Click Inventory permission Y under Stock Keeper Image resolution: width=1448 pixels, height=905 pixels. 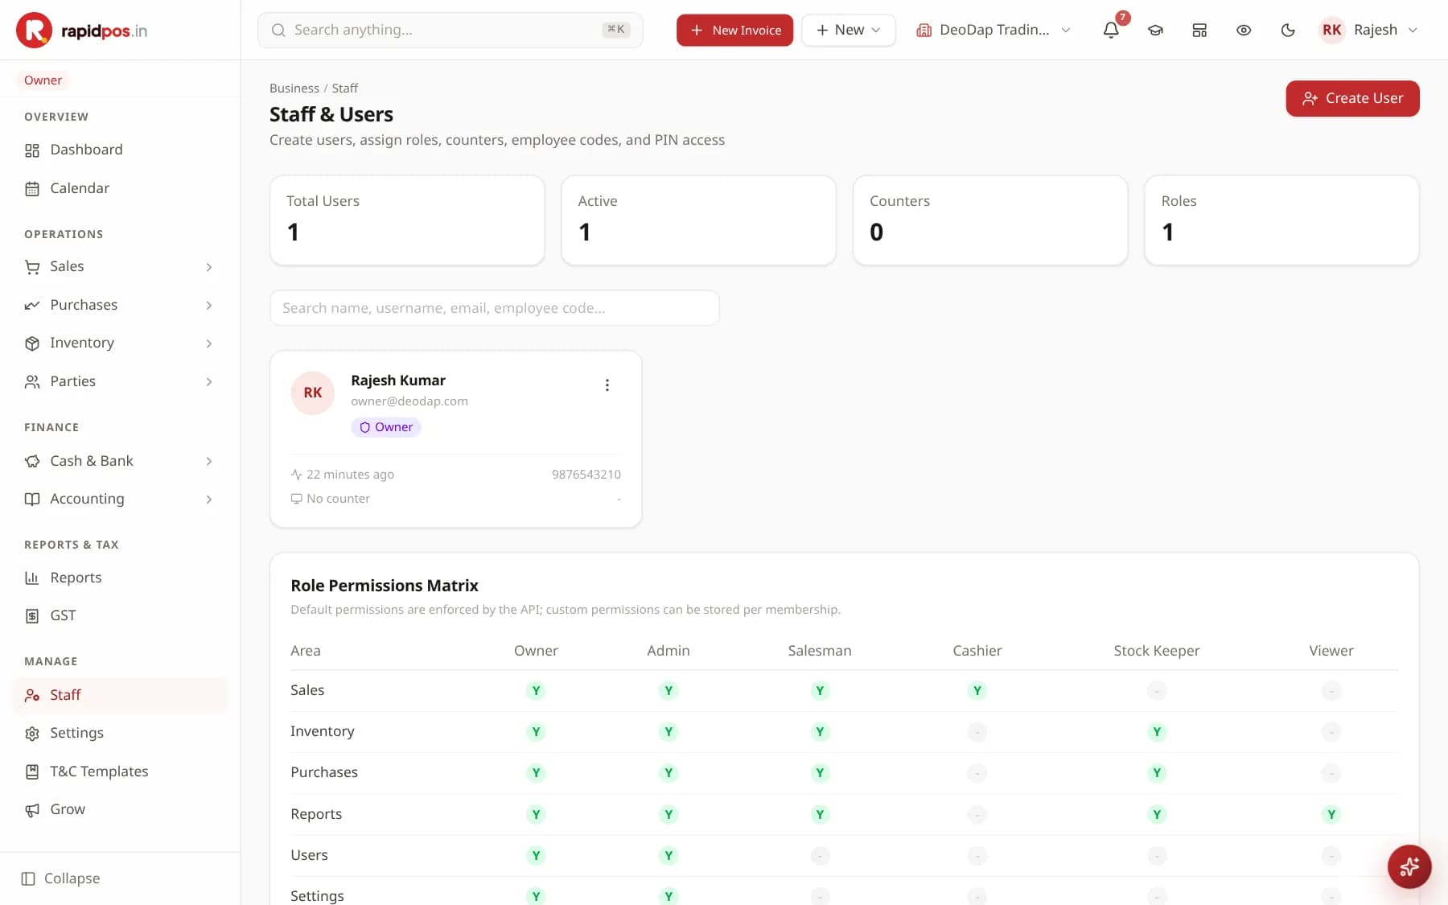coord(1157,731)
